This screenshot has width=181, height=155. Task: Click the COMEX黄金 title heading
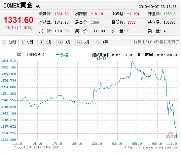pos(18,5)
